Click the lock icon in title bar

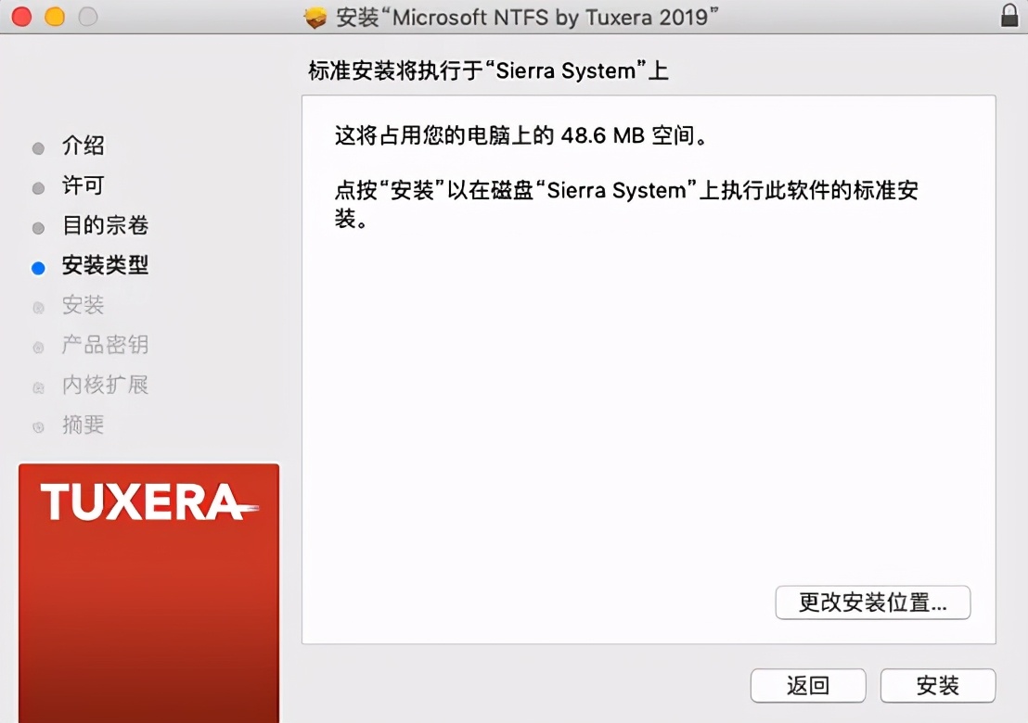click(1009, 15)
